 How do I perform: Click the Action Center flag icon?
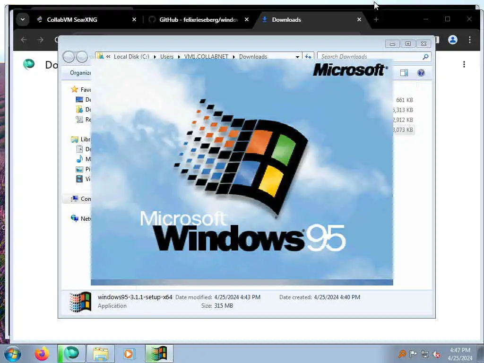click(413, 354)
